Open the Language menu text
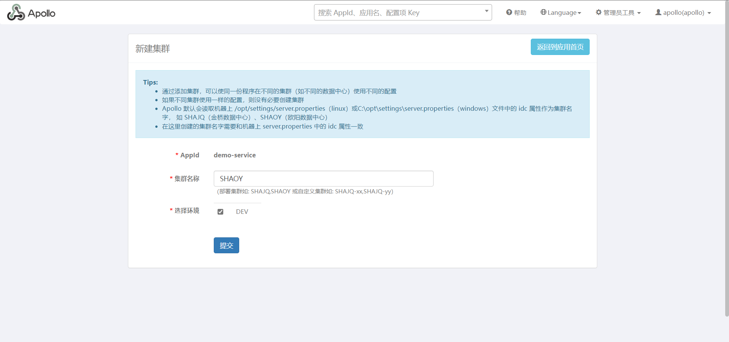 point(562,13)
